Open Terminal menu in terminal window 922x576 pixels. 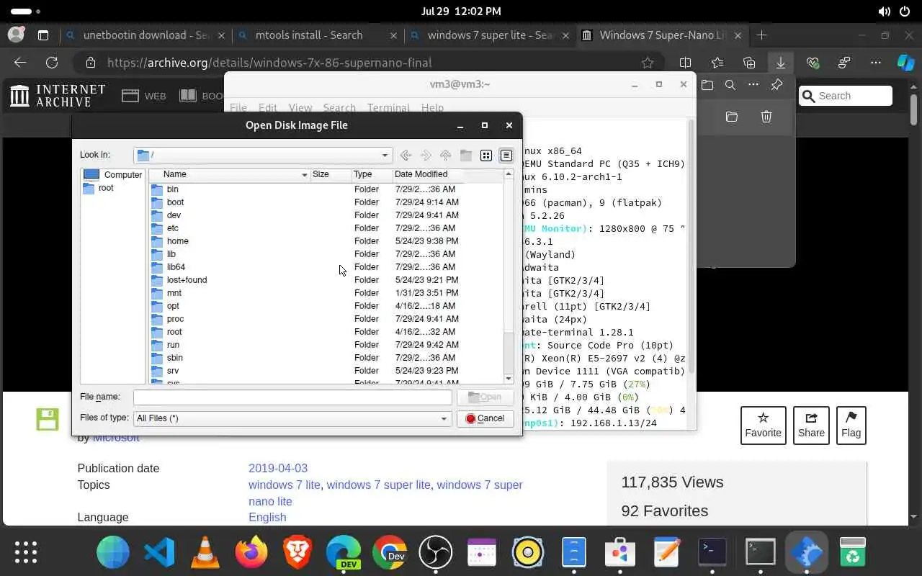click(388, 108)
